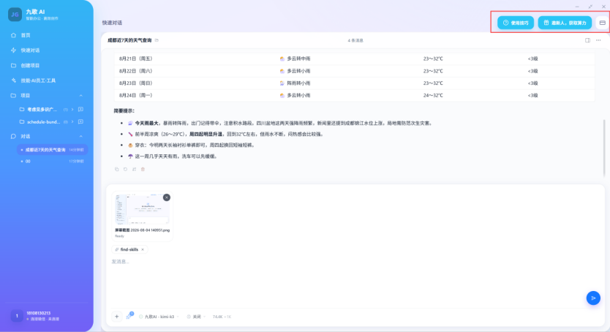Click the 8月24日（周一） date cell
The image size is (610, 332).
point(135,95)
